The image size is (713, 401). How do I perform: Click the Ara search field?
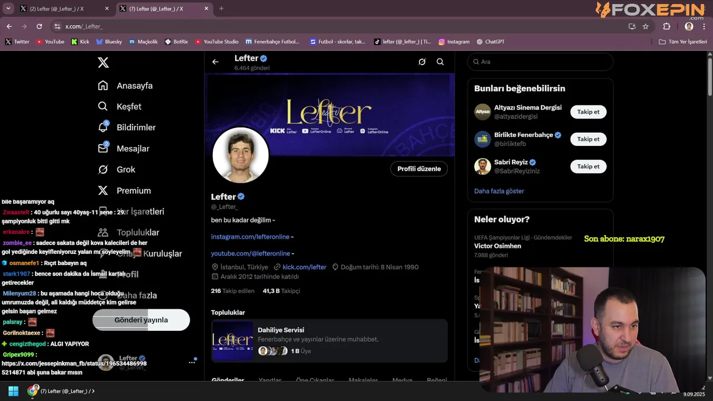point(540,62)
